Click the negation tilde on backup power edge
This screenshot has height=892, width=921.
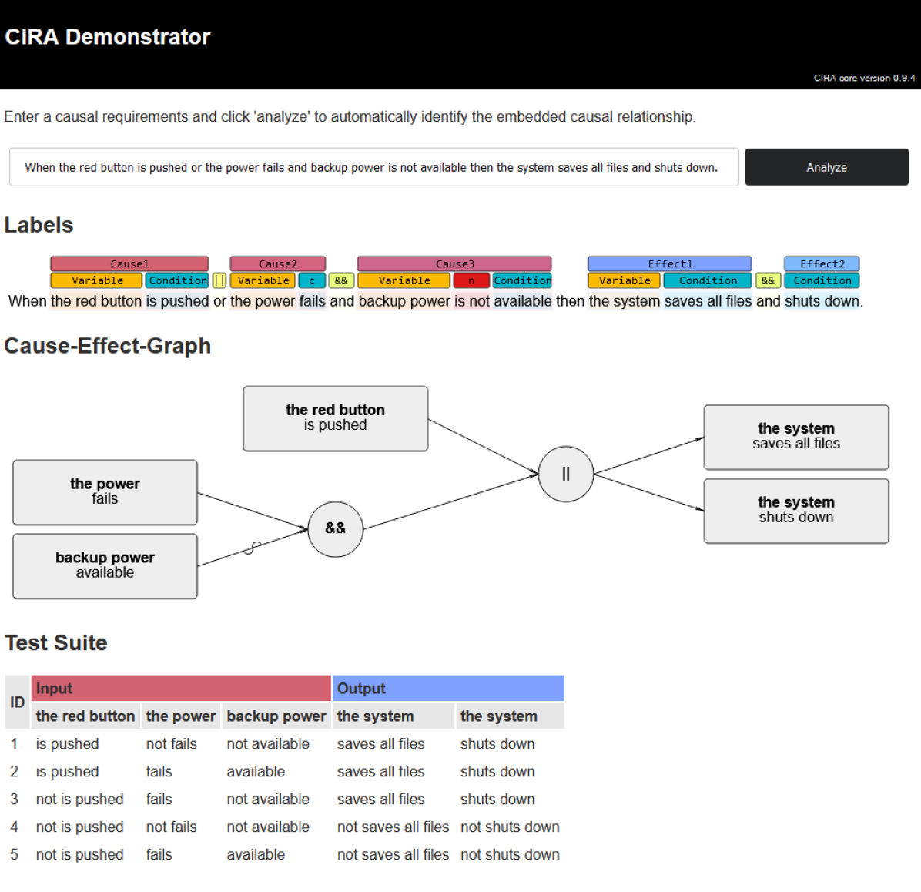tap(252, 548)
